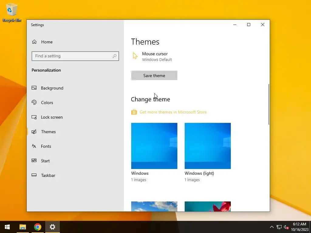Minimize the Settings window
Viewport: 311px width, 233px height.
(235, 25)
